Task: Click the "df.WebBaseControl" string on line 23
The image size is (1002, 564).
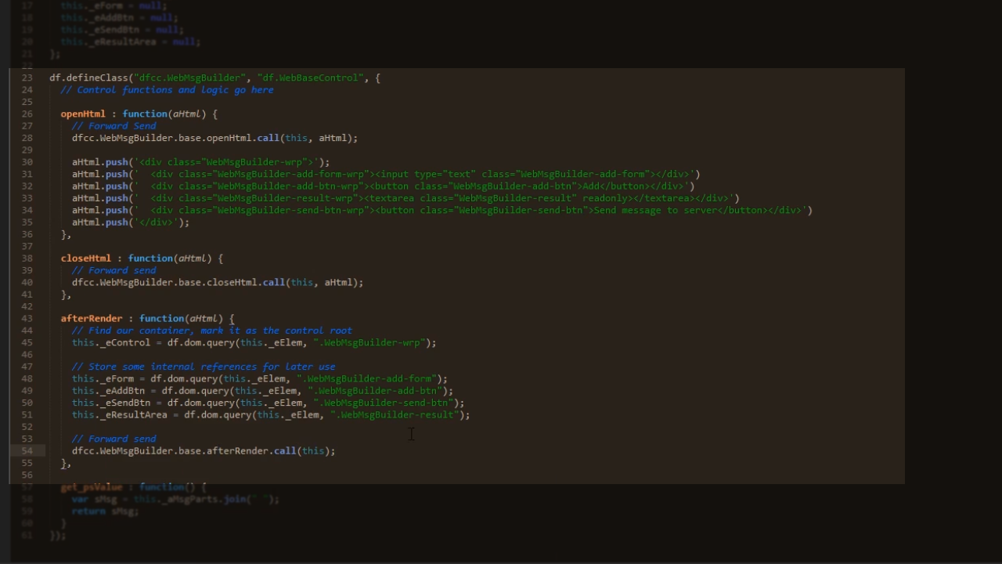Action: click(x=310, y=78)
